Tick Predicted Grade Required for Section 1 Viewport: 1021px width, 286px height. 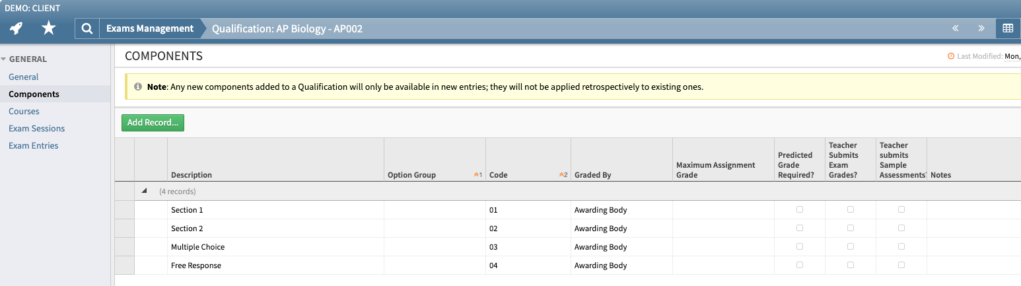point(800,209)
